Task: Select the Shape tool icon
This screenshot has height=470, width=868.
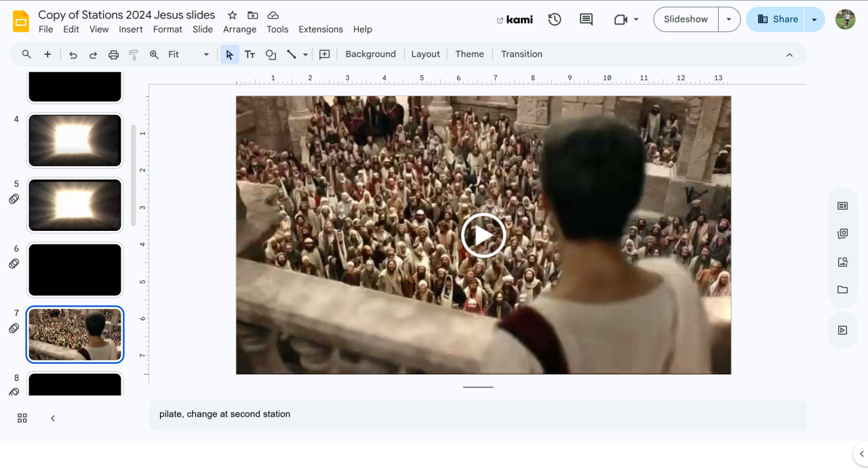Action: 271,55
